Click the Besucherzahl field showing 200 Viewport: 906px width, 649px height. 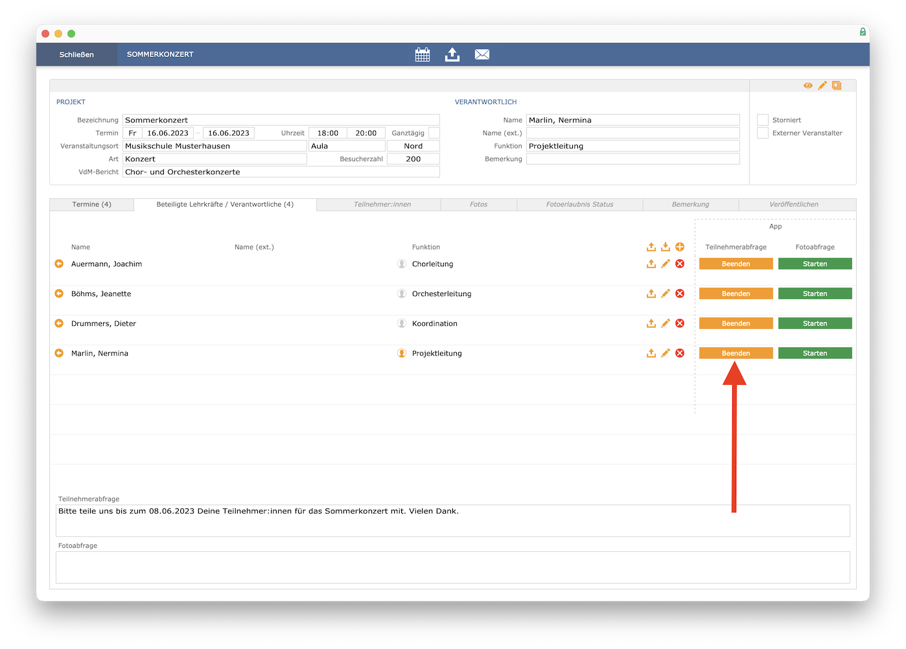413,159
